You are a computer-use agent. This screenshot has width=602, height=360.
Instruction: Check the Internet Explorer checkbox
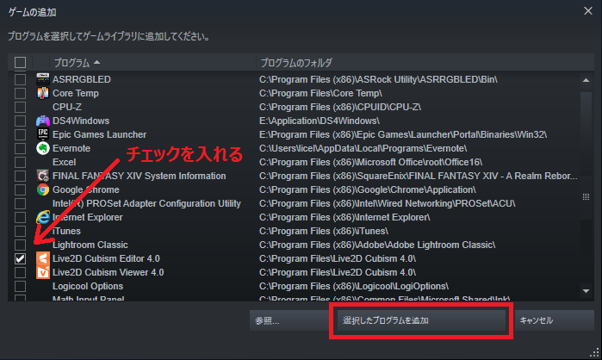point(20,217)
